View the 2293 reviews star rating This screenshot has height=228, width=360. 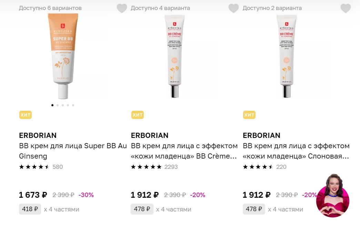tap(146, 167)
